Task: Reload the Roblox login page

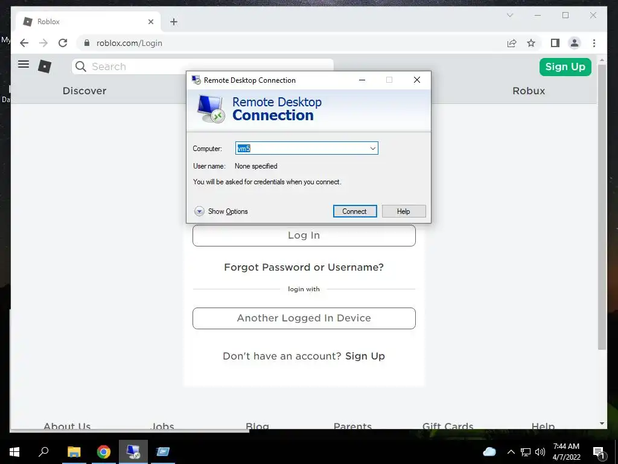Action: 63,43
